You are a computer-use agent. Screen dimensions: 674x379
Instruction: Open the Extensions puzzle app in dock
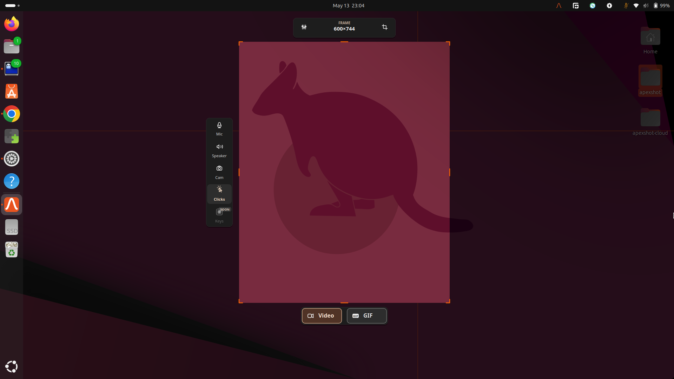point(12,136)
